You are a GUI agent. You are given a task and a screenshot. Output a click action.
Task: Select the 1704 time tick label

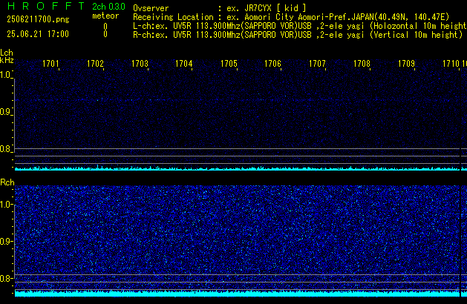(x=184, y=64)
